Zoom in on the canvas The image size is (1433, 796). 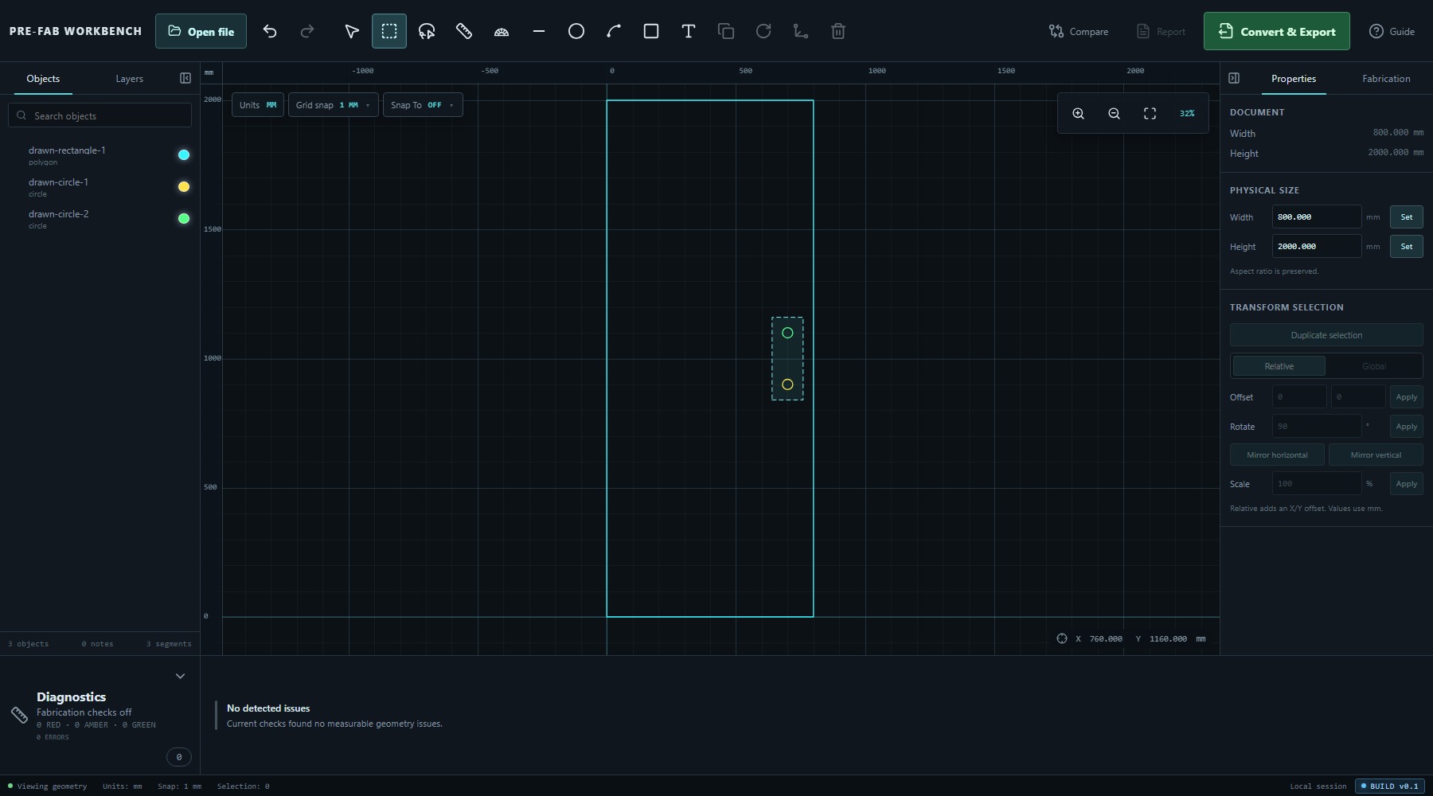pyautogui.click(x=1078, y=114)
